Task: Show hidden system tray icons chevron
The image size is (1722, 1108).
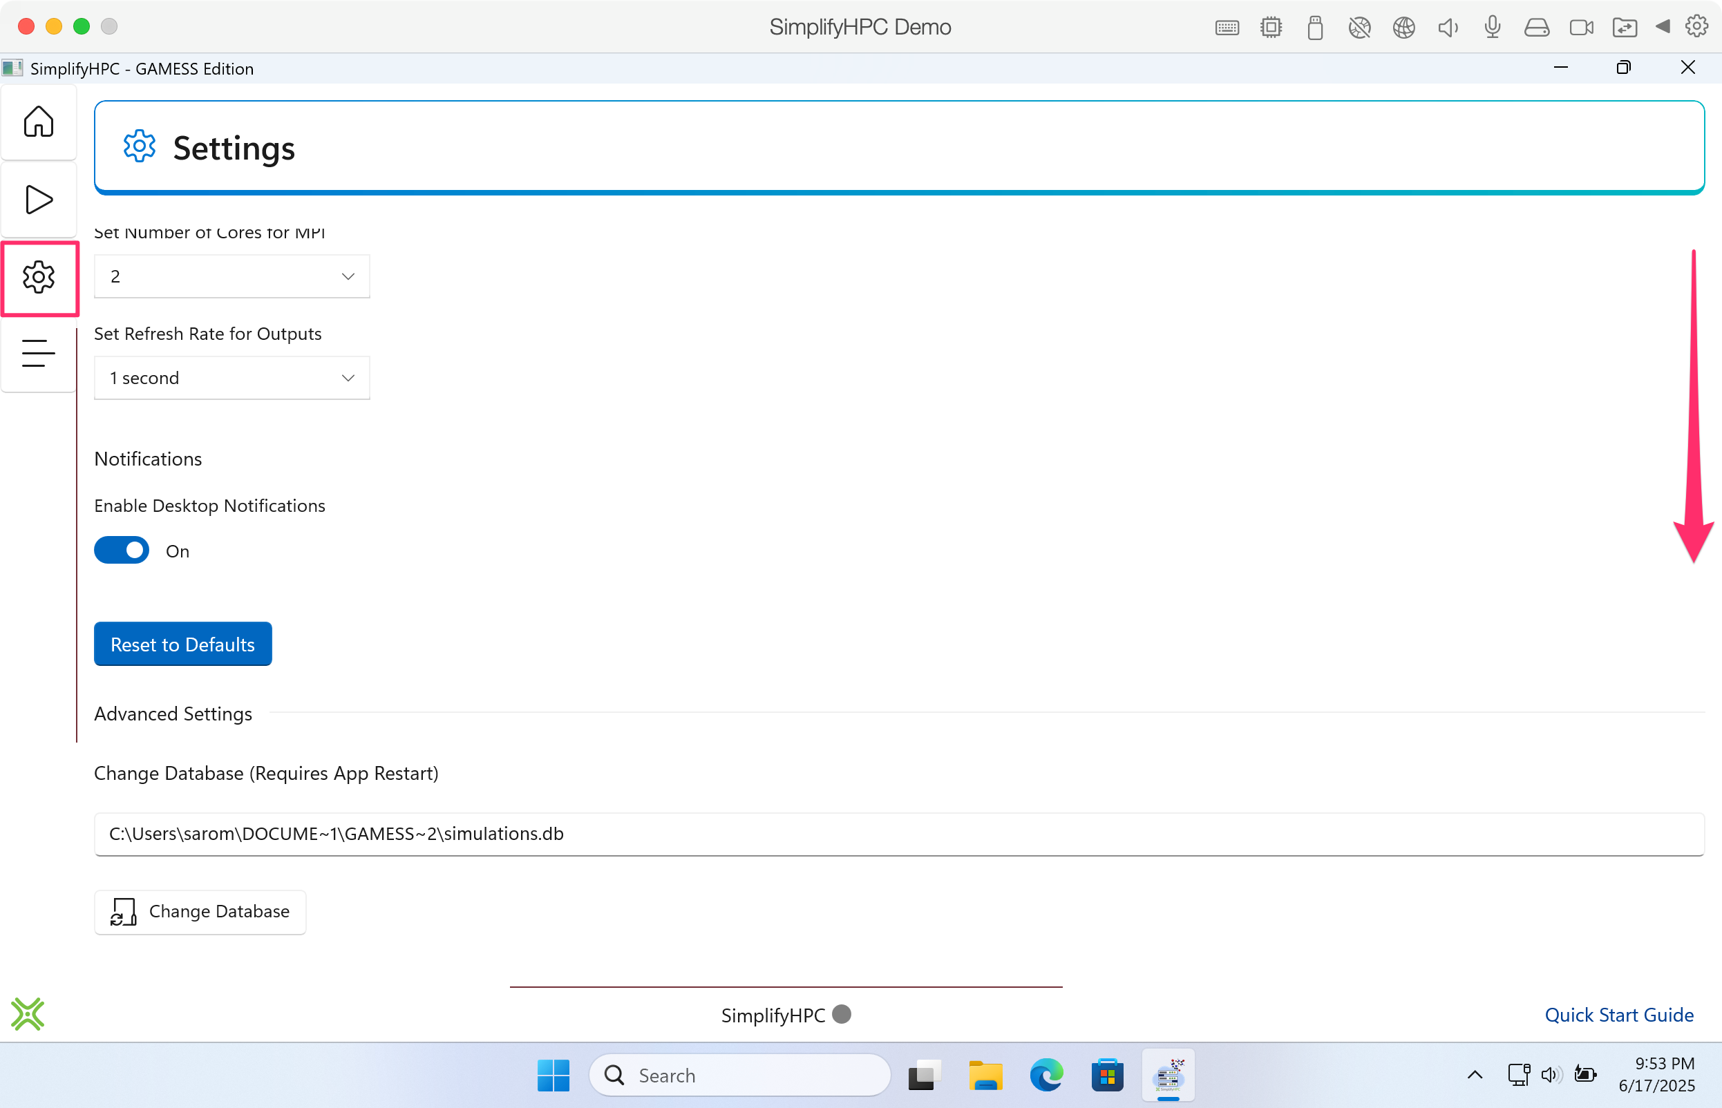Action: pyautogui.click(x=1475, y=1075)
